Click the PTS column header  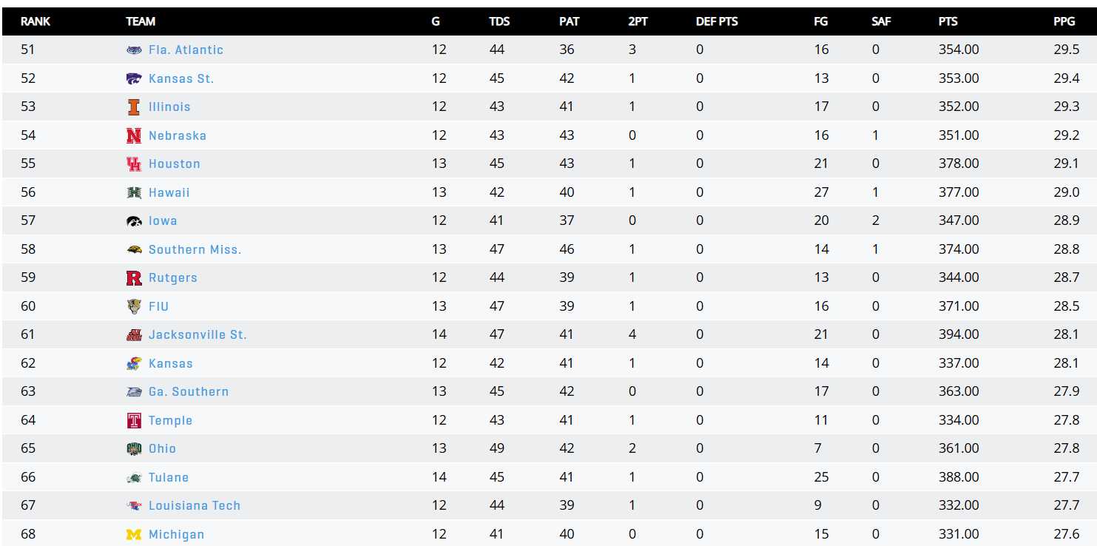(x=948, y=21)
